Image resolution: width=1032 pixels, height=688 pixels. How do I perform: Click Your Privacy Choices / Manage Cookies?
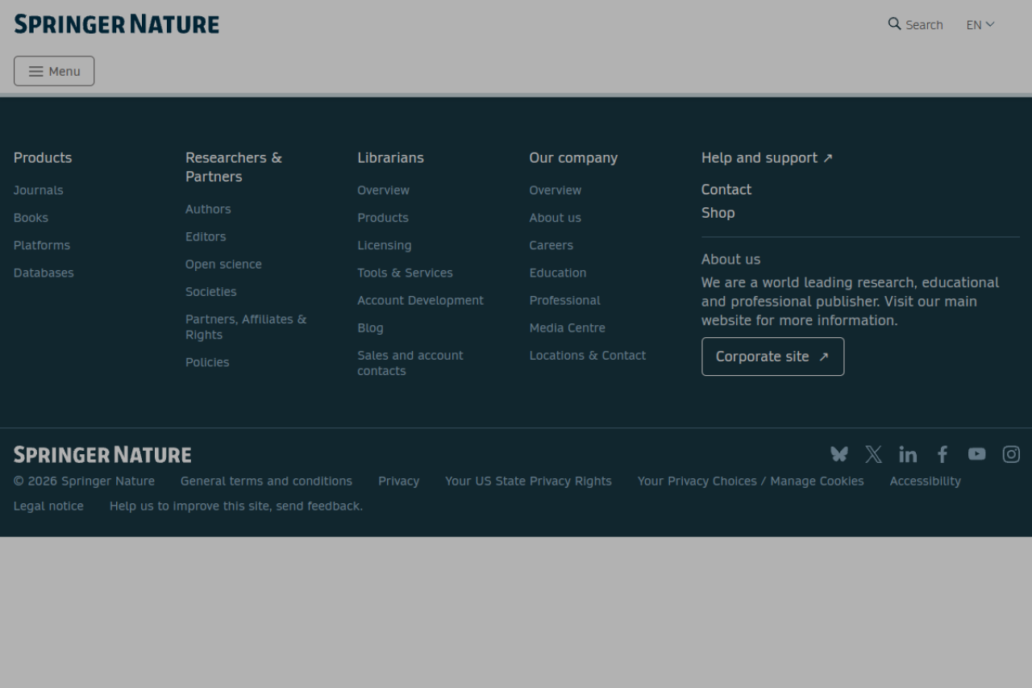tap(750, 482)
